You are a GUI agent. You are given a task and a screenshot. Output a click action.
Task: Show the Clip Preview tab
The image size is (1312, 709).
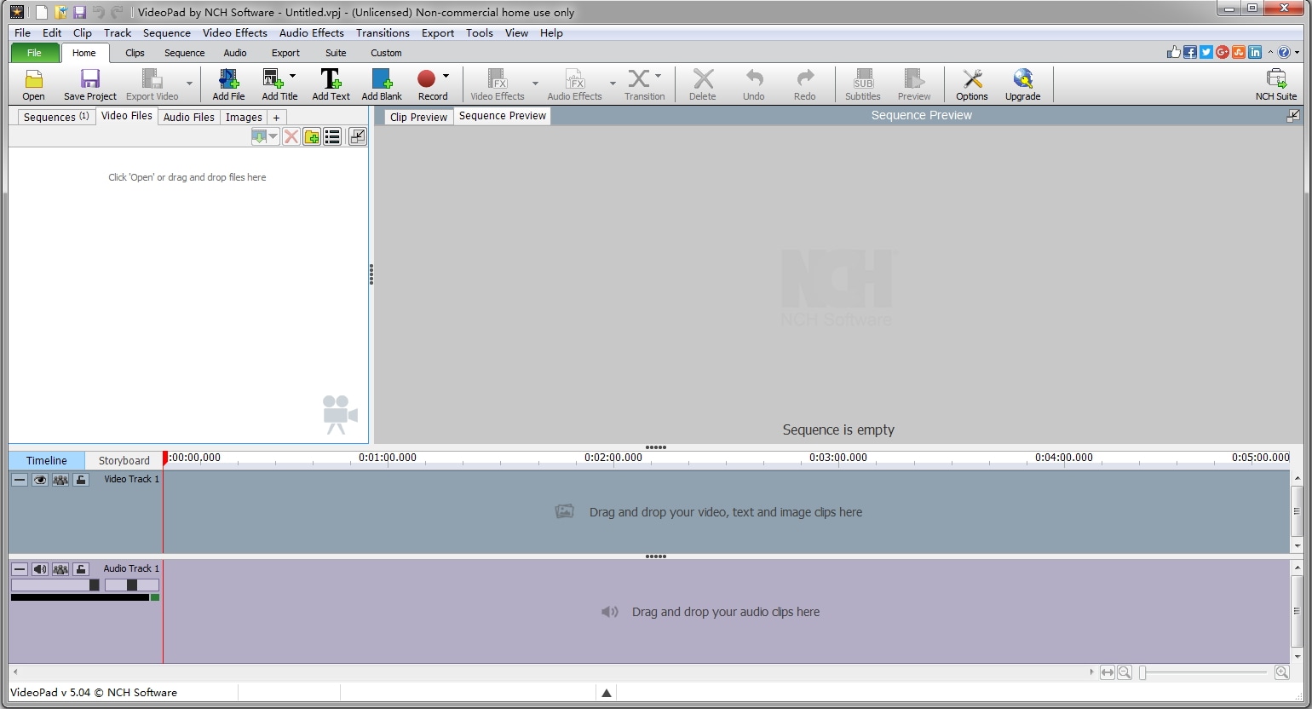point(418,117)
